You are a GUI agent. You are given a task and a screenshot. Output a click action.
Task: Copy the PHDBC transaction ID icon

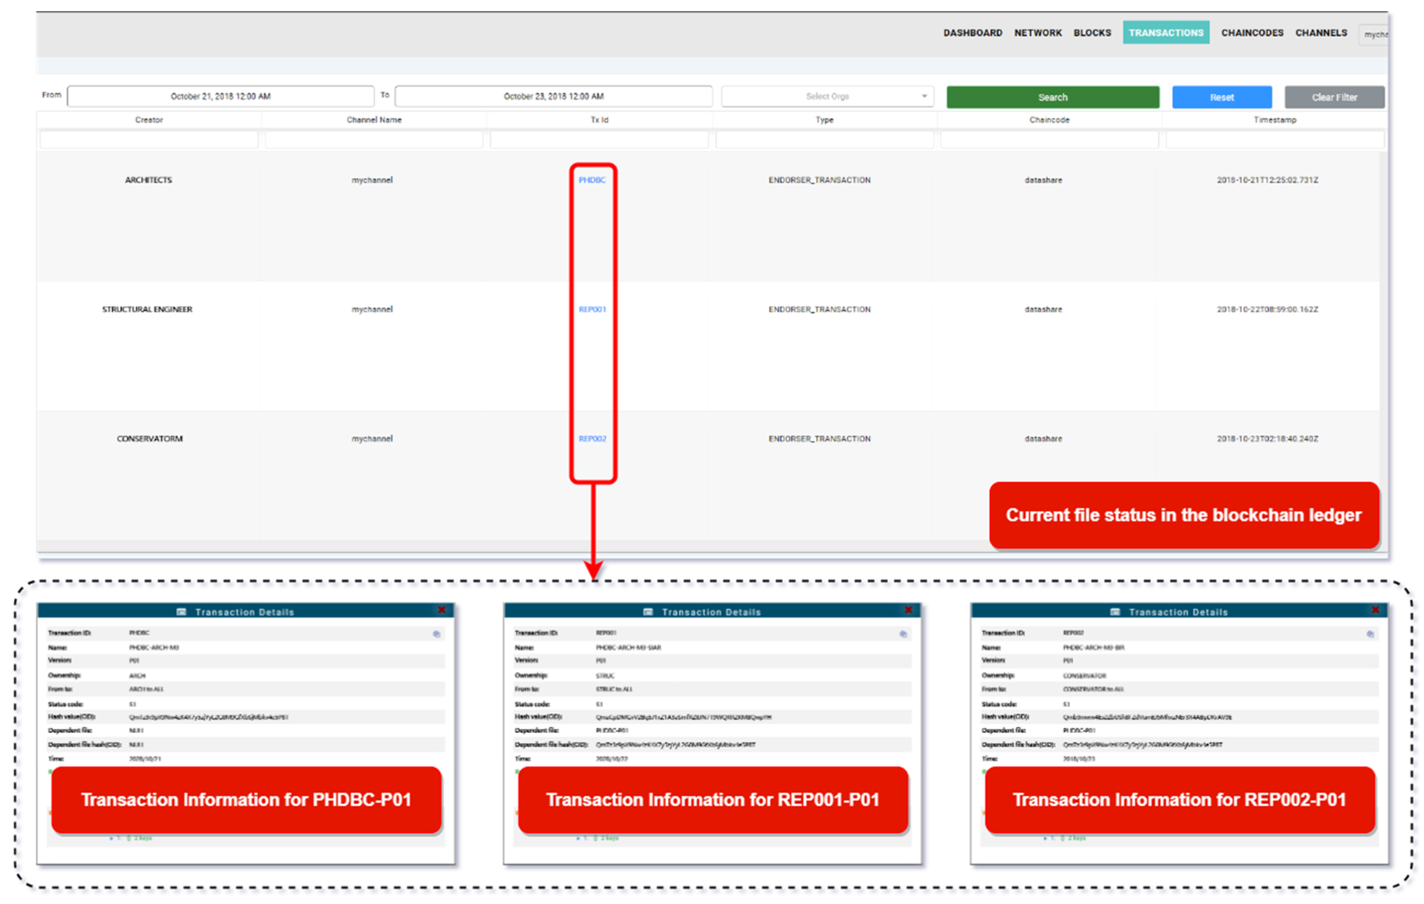pos(436,634)
